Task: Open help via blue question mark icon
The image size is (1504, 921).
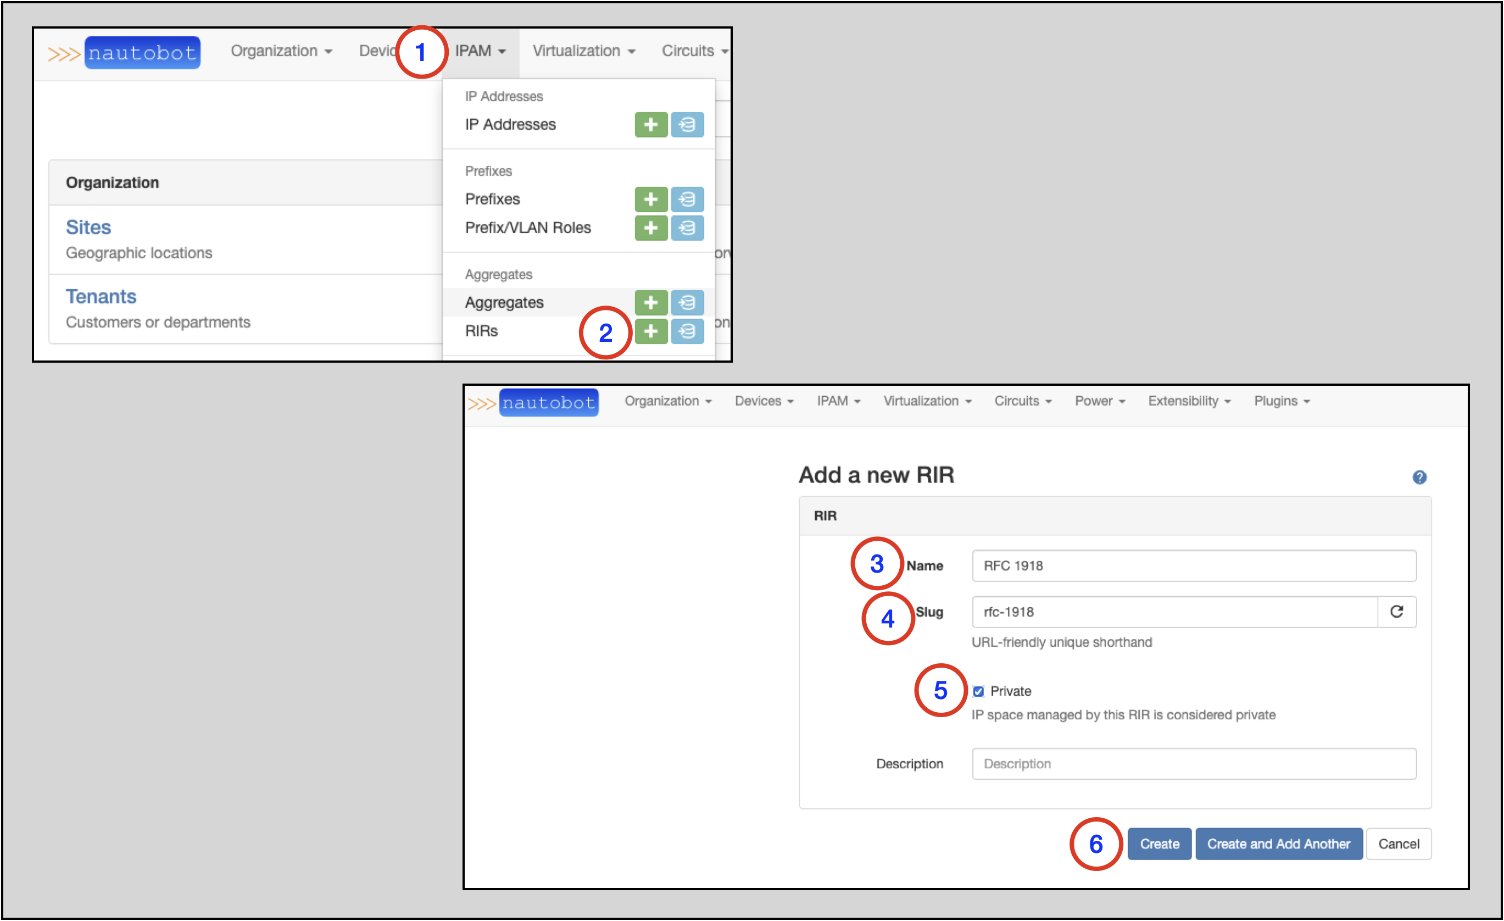Action: 1419,478
